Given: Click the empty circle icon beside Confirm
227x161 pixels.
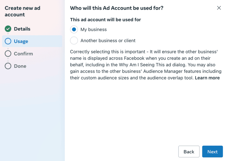Looking at the screenshot, I should pos(8,54).
